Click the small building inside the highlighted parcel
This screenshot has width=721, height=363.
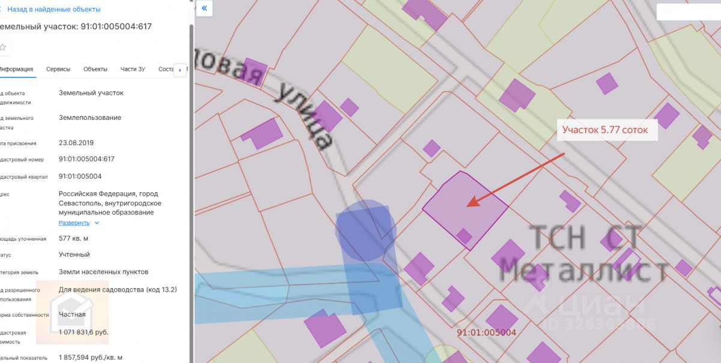point(464,236)
